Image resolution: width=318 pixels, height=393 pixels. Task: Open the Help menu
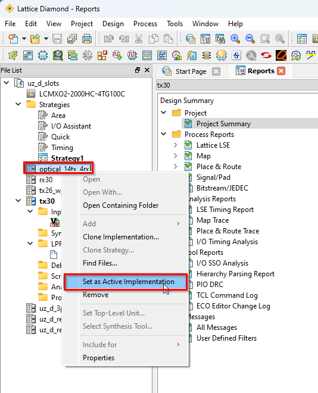point(235,24)
